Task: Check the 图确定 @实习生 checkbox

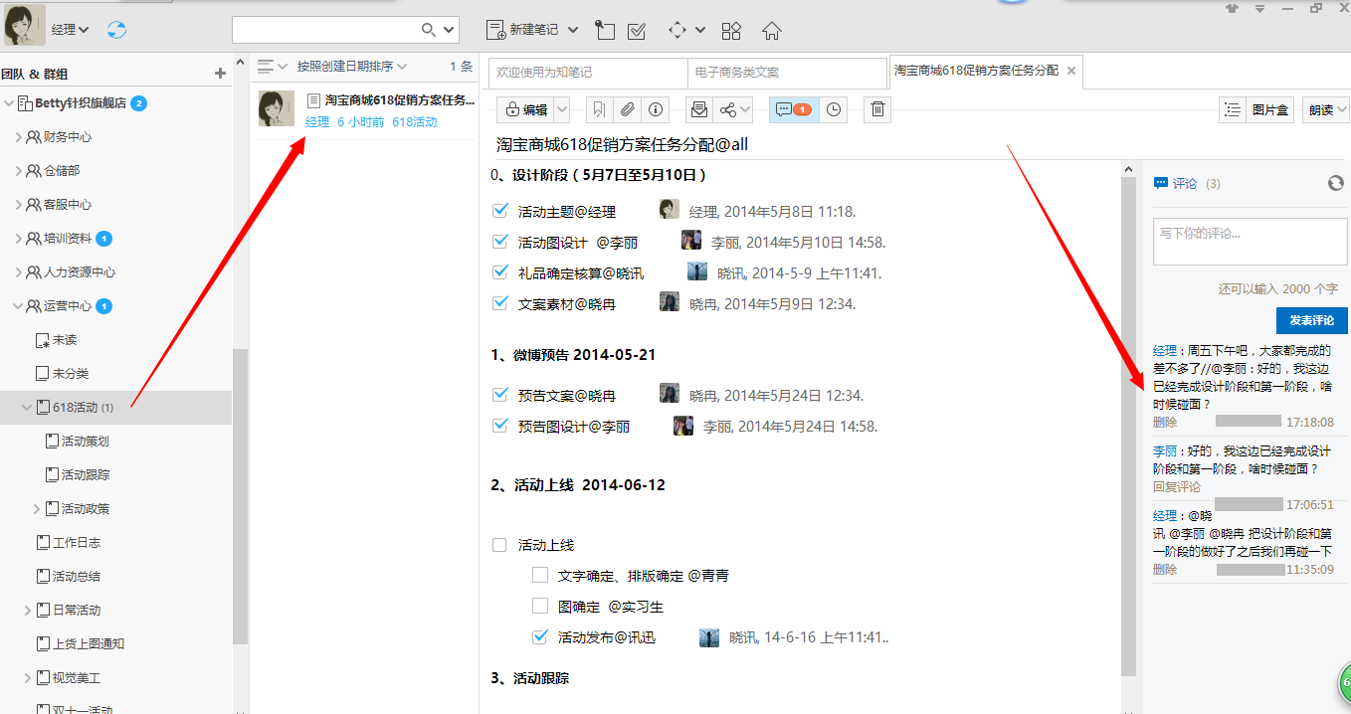Action: tap(540, 606)
